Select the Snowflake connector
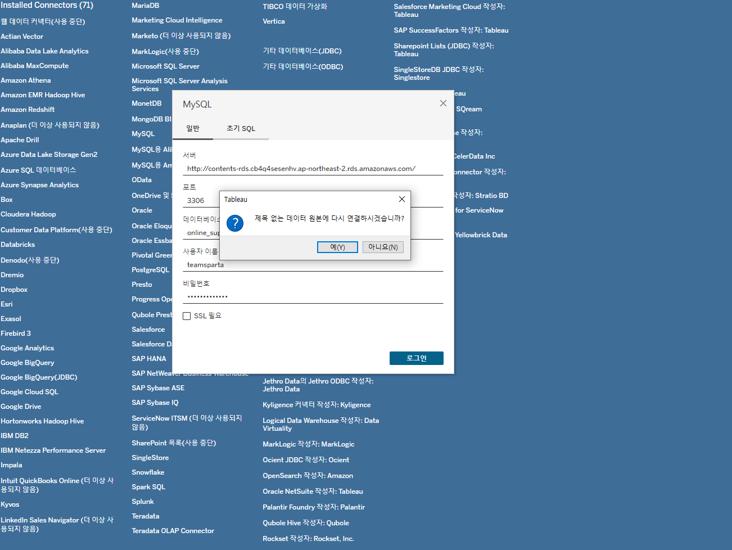Screen dimensions: 732x550 (148, 472)
